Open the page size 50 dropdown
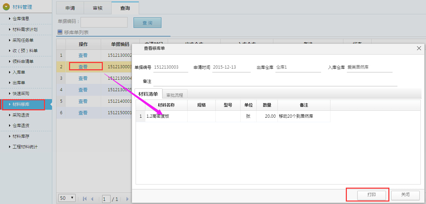This screenshot has width=426, height=204. (67, 198)
